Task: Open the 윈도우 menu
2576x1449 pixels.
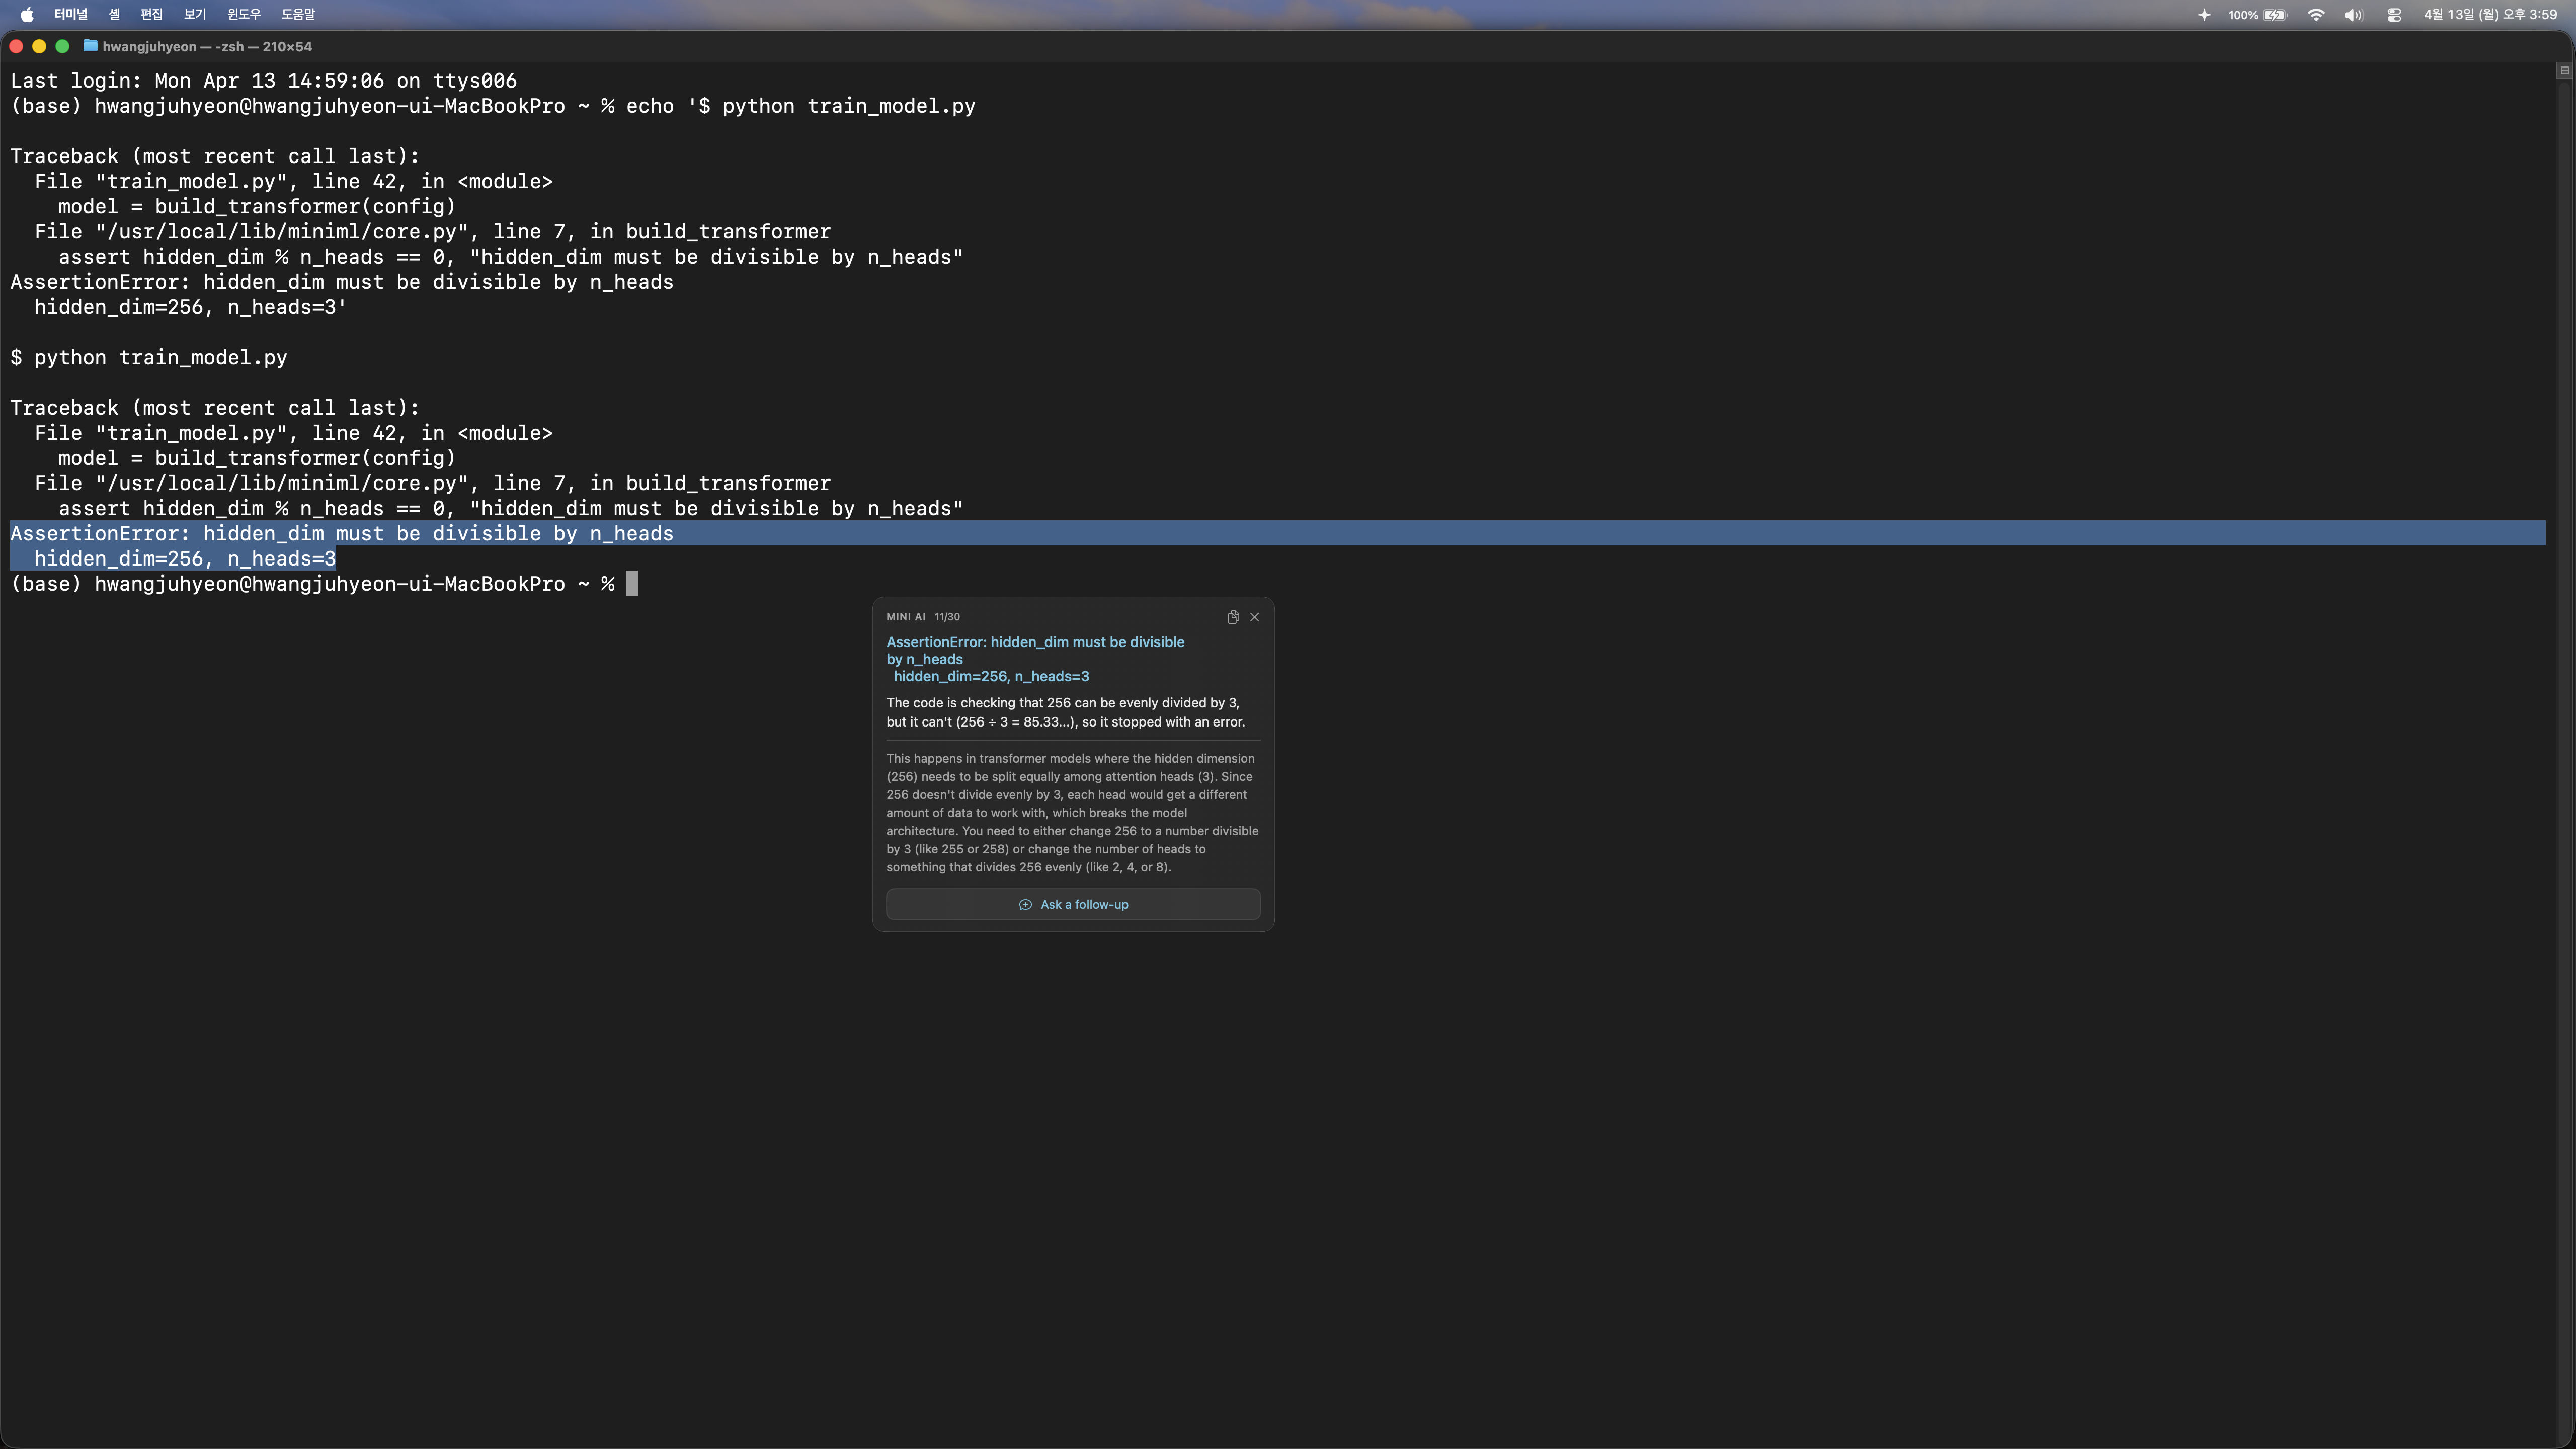Action: (x=243, y=15)
